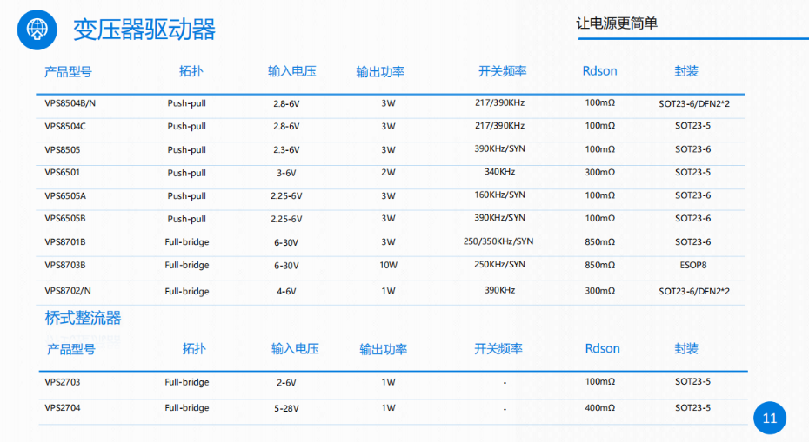Select the VPS8504B/N product model
The width and height of the screenshot is (809, 442).
70,103
